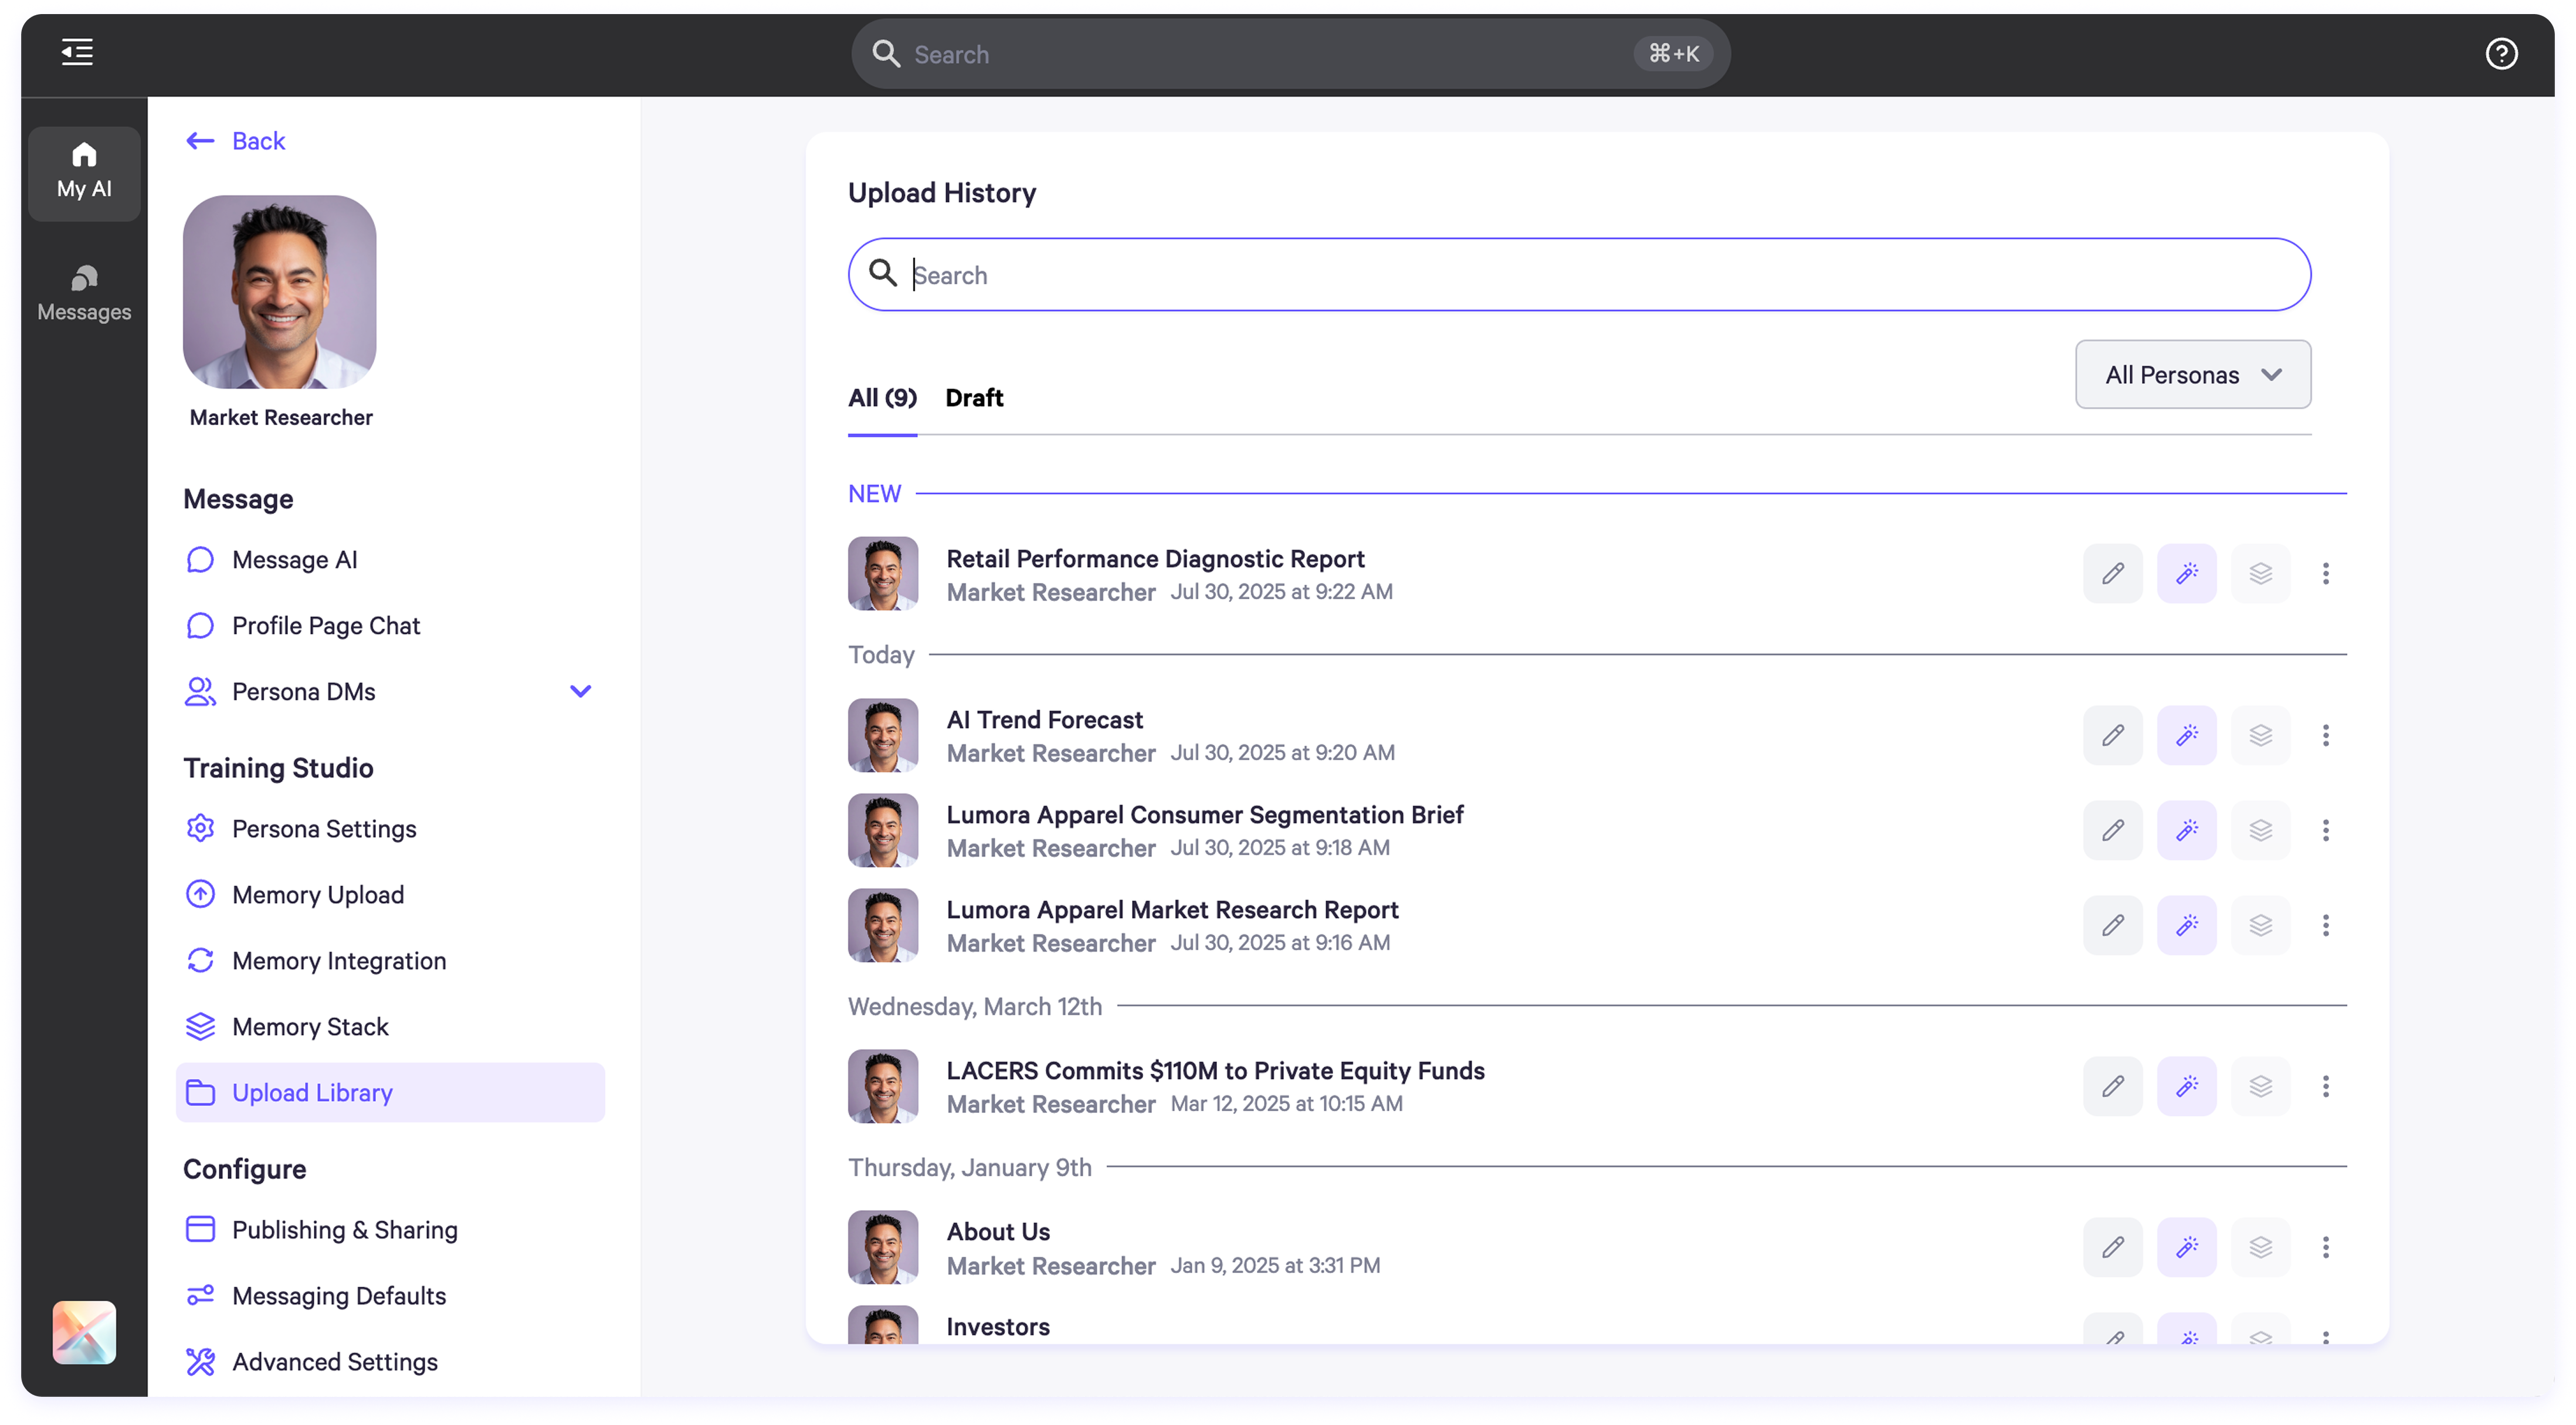Image resolution: width=2576 pixels, height=1425 pixels.
Task: Open Publishing & Sharing settings
Action: 344,1229
